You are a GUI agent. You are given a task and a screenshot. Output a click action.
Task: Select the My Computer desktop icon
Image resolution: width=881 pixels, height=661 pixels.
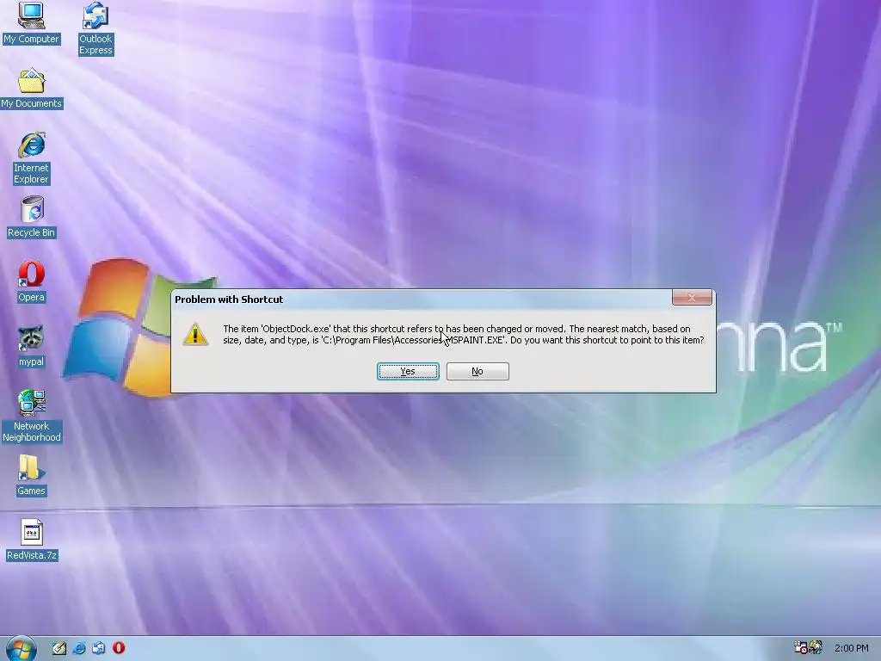pos(31,23)
